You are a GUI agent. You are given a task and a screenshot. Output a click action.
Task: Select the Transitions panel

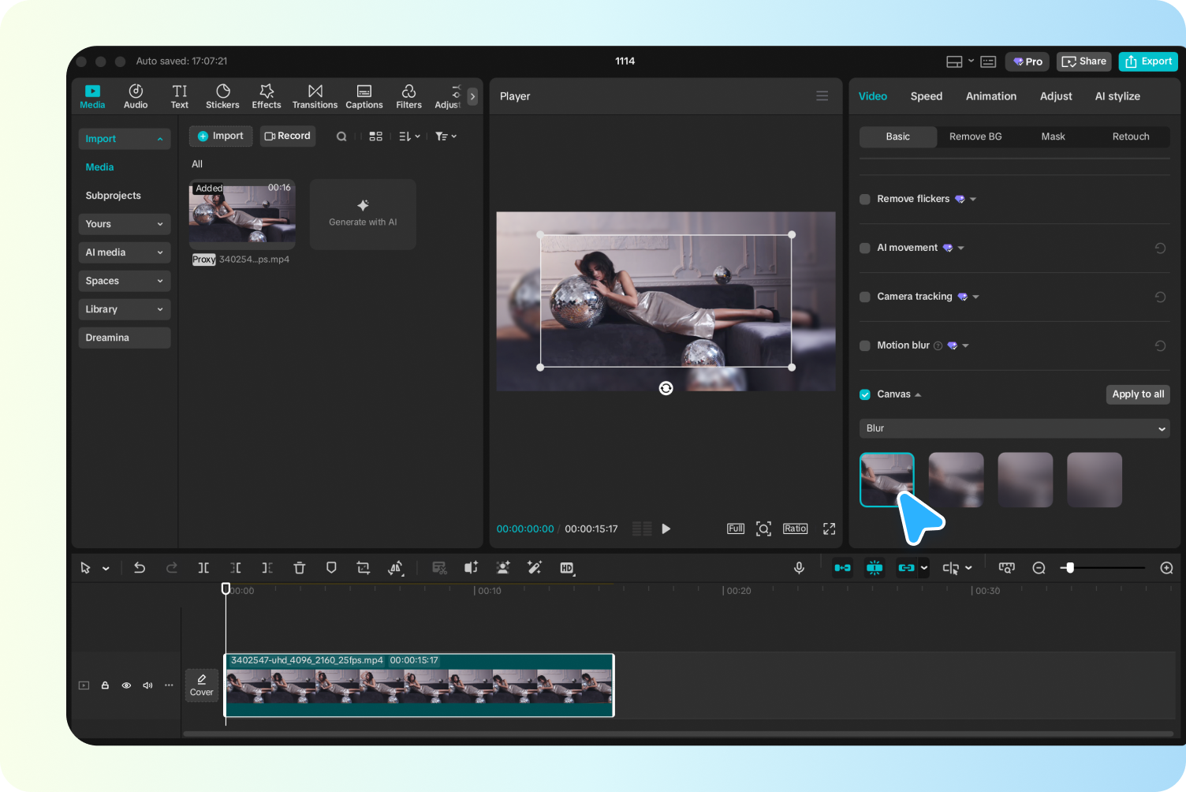click(x=315, y=95)
